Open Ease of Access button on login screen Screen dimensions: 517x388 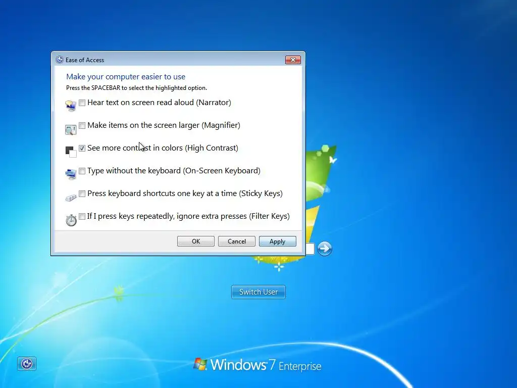click(x=27, y=364)
